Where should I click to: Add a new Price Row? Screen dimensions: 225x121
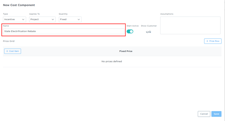point(213,41)
